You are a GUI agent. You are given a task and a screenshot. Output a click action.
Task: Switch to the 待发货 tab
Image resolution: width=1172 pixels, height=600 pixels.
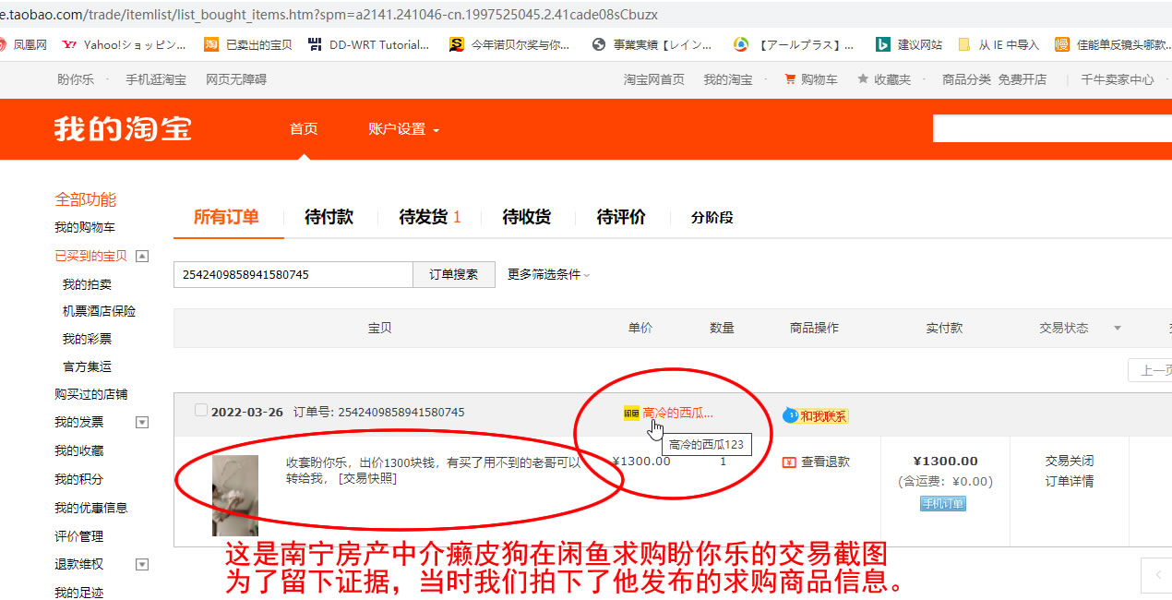[x=430, y=217]
